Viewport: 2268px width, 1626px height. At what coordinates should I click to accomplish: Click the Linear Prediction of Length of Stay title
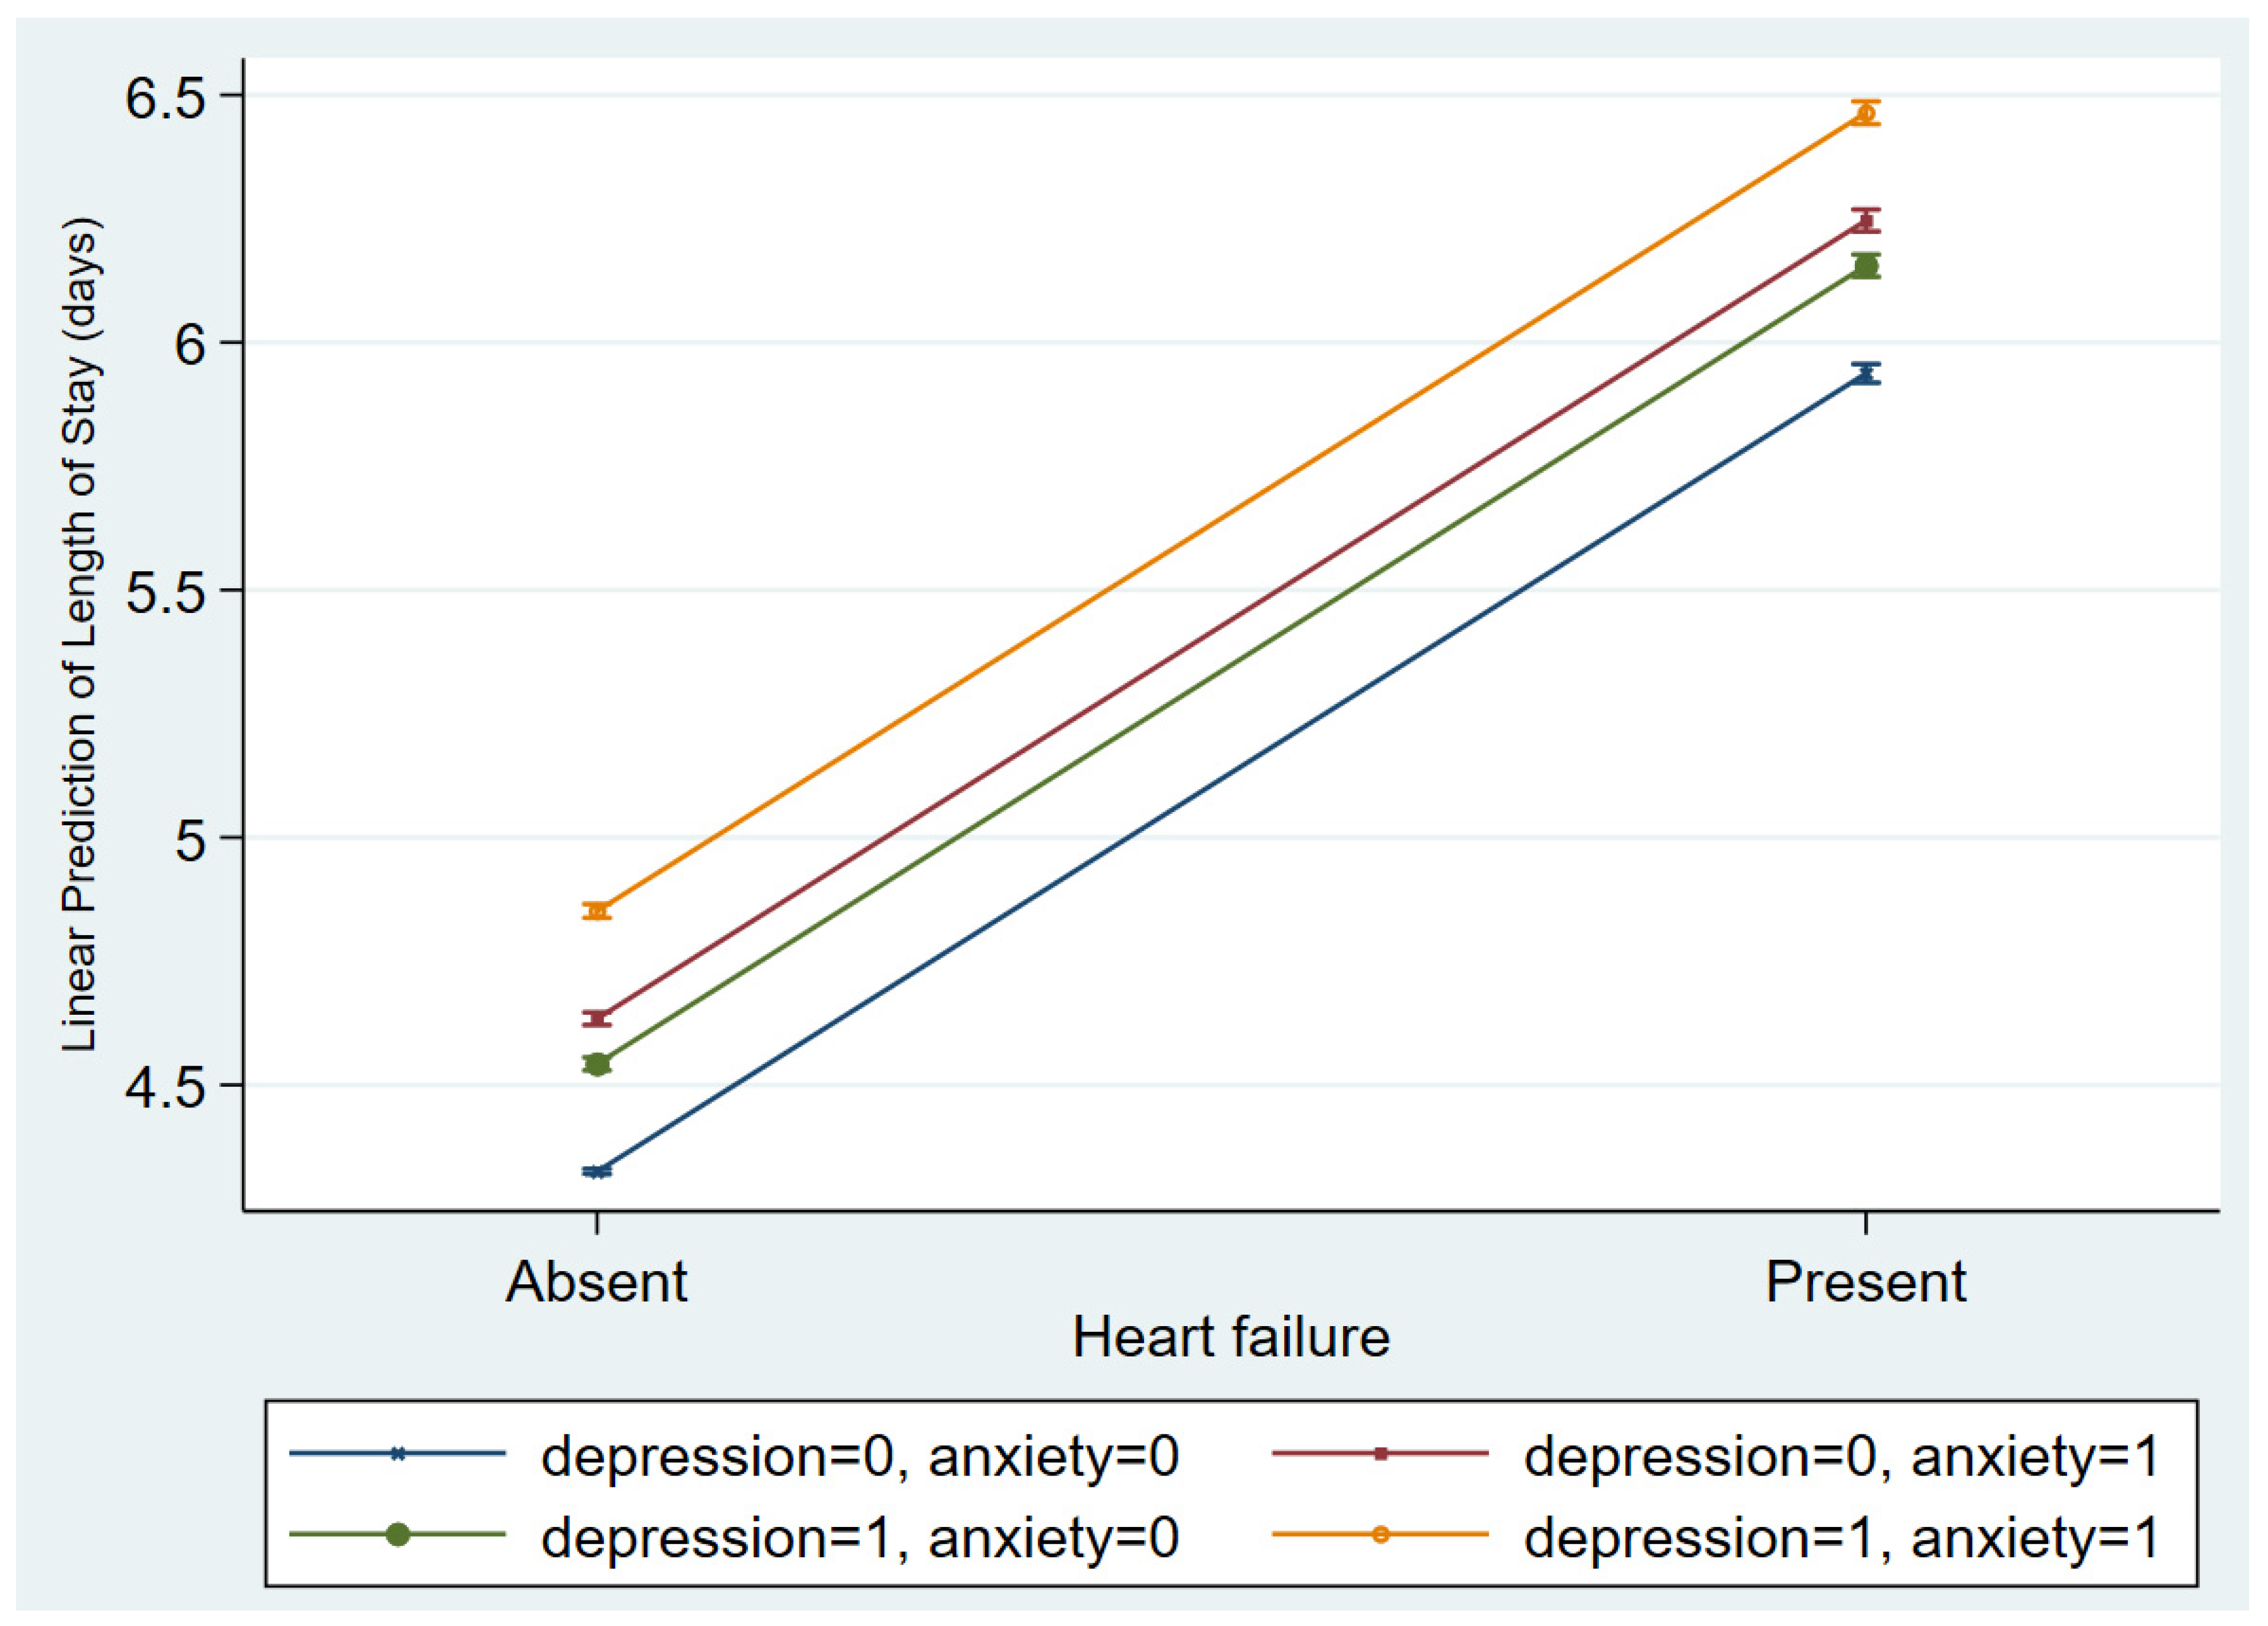click(80, 635)
